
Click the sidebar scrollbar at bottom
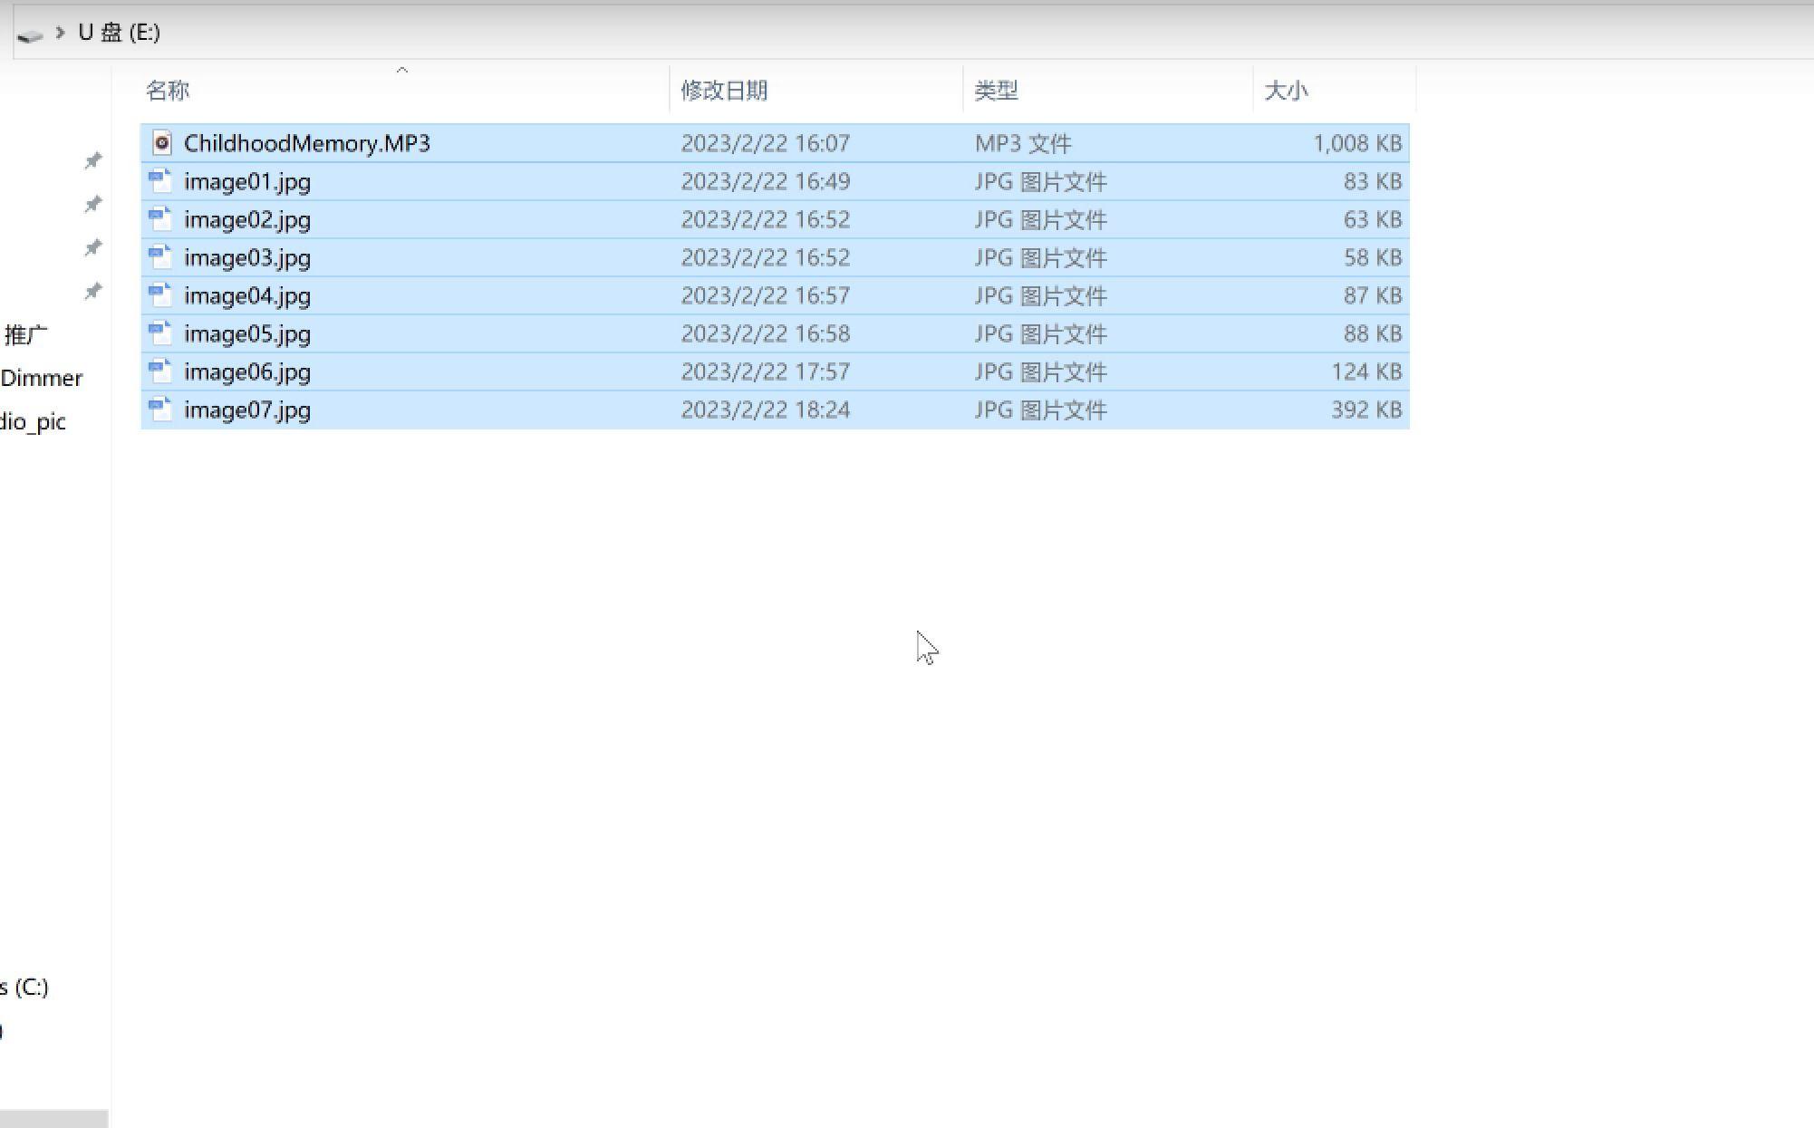53,1119
